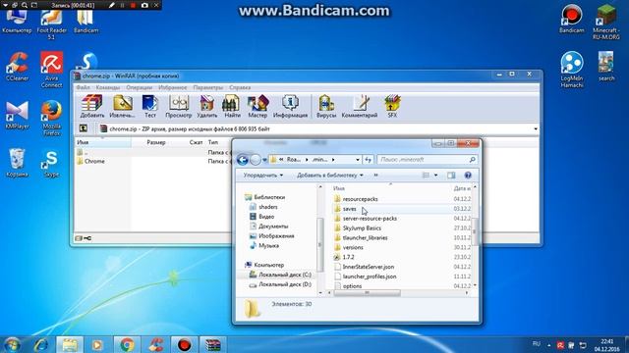Select Музыка library in navigation pane
The height and width of the screenshot is (353, 629).
(264, 246)
